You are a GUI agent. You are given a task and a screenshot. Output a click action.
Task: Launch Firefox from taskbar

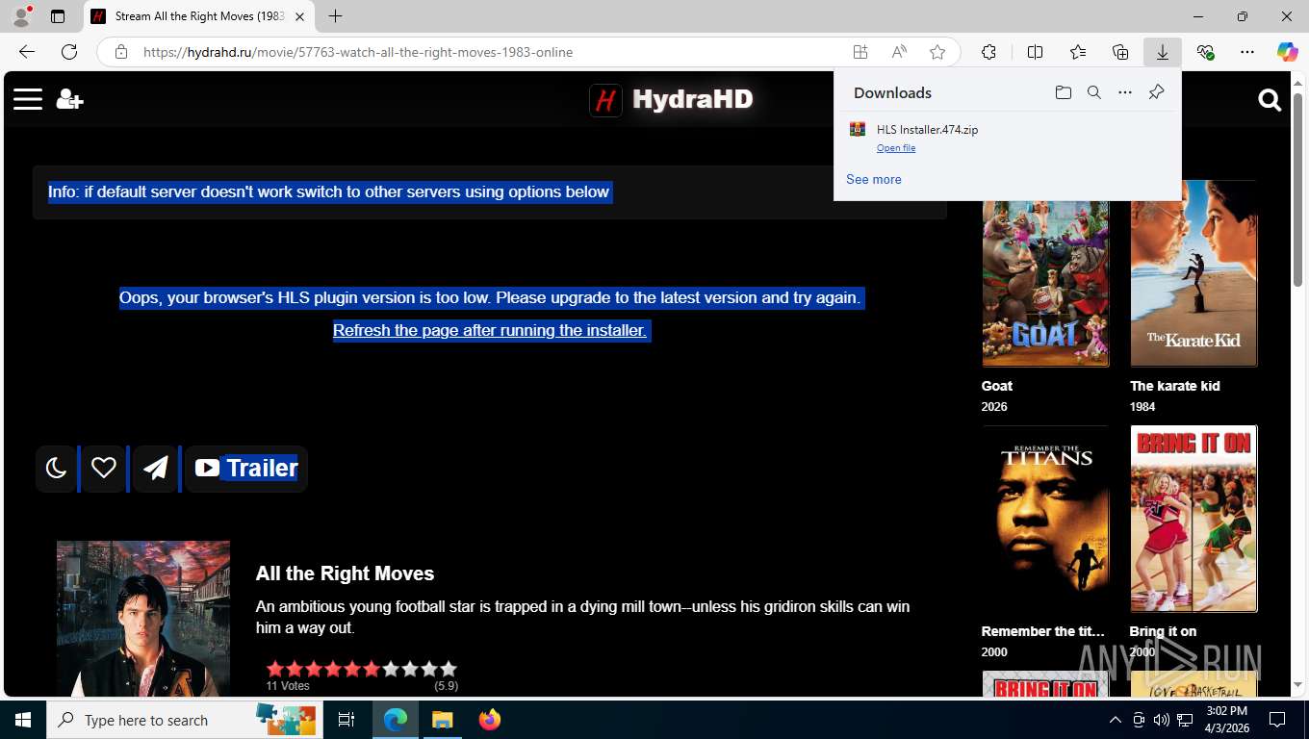coord(490,720)
